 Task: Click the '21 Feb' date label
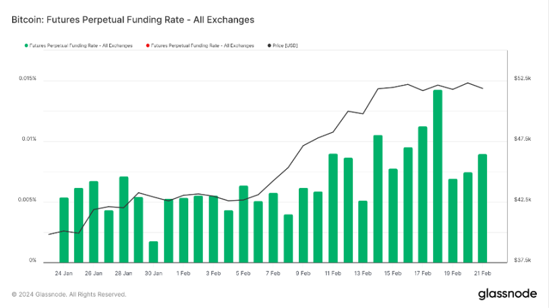[482, 274]
